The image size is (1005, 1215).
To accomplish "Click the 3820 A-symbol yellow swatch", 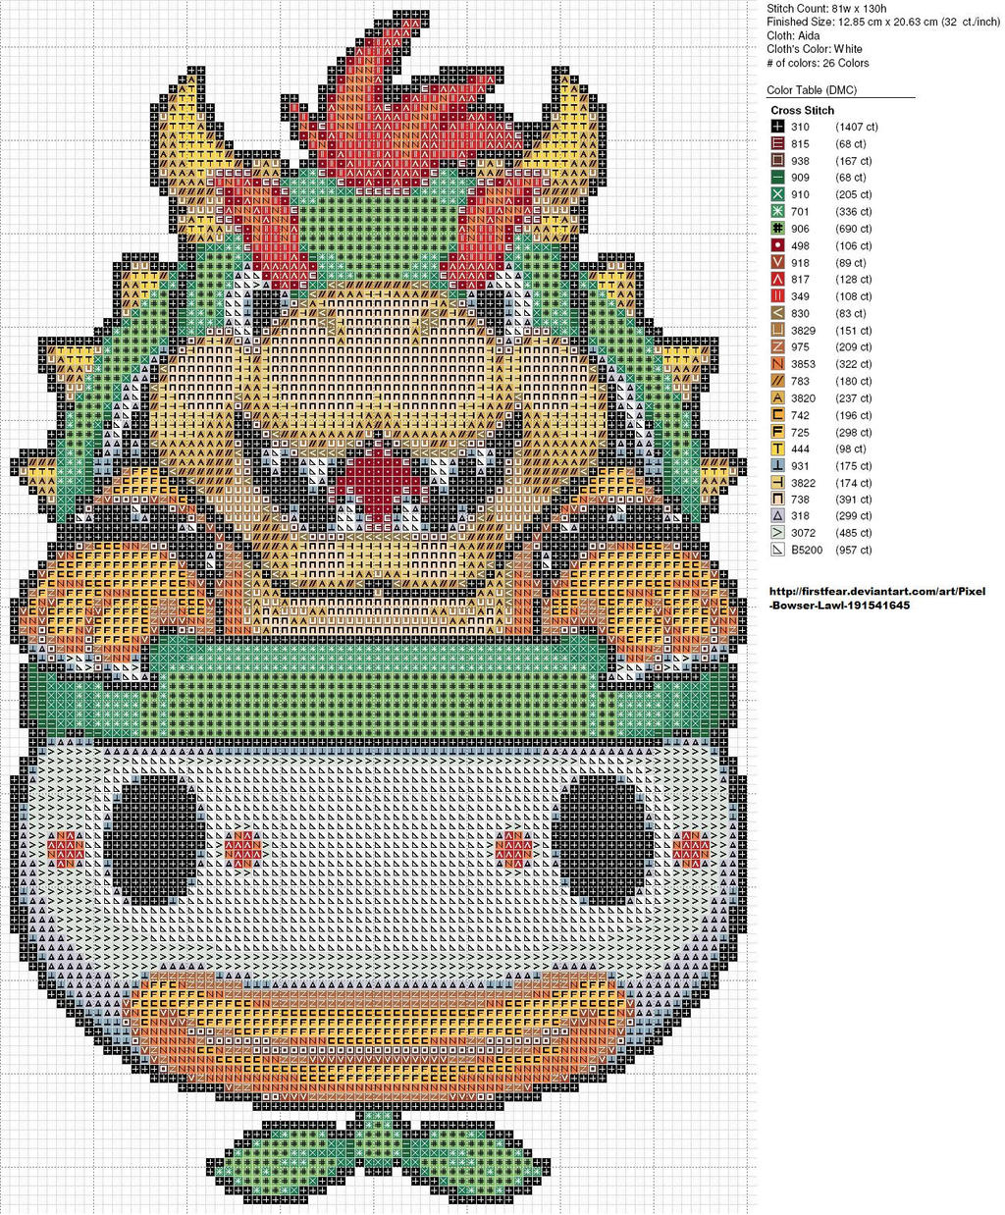I will pyautogui.click(x=777, y=398).
